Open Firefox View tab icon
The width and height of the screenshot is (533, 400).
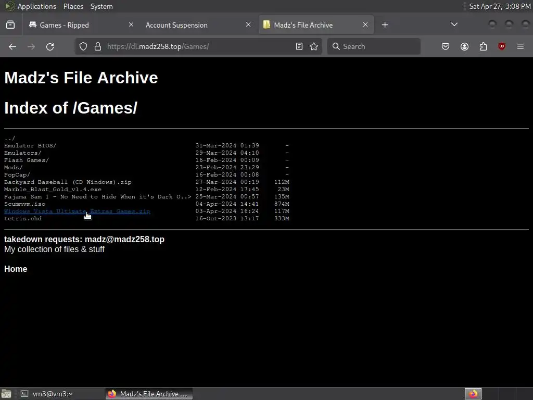10,25
